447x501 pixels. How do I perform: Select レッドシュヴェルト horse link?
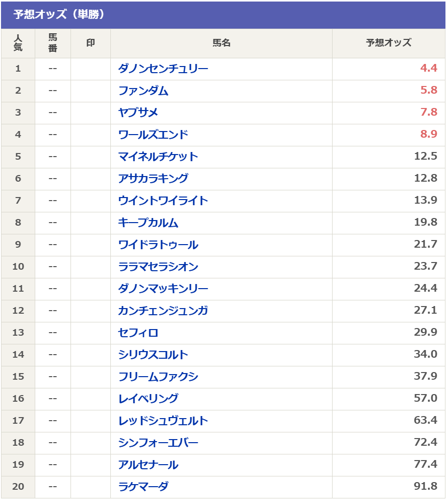(163, 421)
